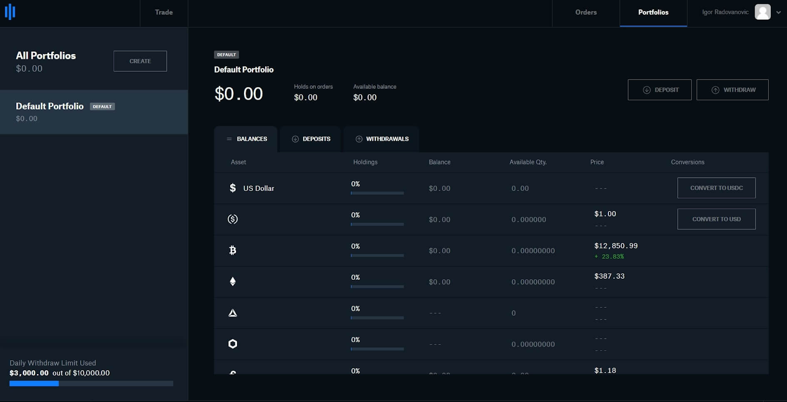Click the Chainlink hexagon icon
Screen dimensions: 787x402
click(233, 344)
